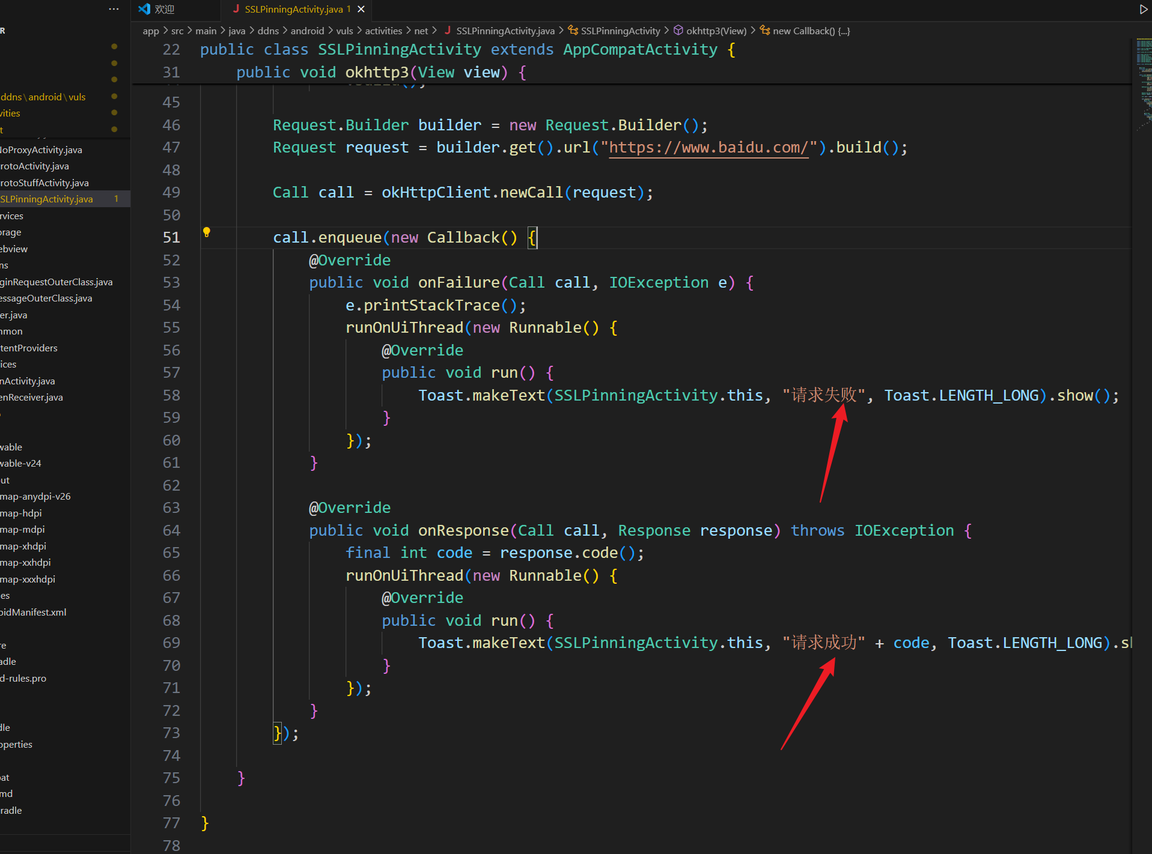Image resolution: width=1152 pixels, height=854 pixels.
Task: Click 'onResponse' method name on line 64
Action: (x=464, y=531)
